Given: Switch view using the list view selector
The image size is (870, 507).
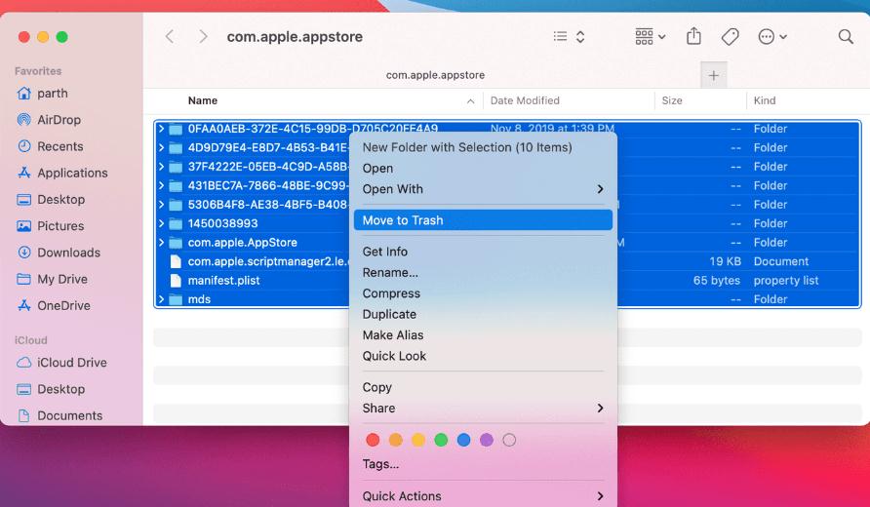Looking at the screenshot, I should pyautogui.click(x=569, y=36).
